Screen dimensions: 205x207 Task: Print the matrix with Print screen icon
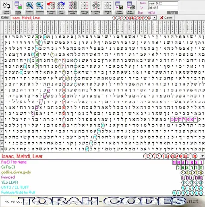click(131, 6)
